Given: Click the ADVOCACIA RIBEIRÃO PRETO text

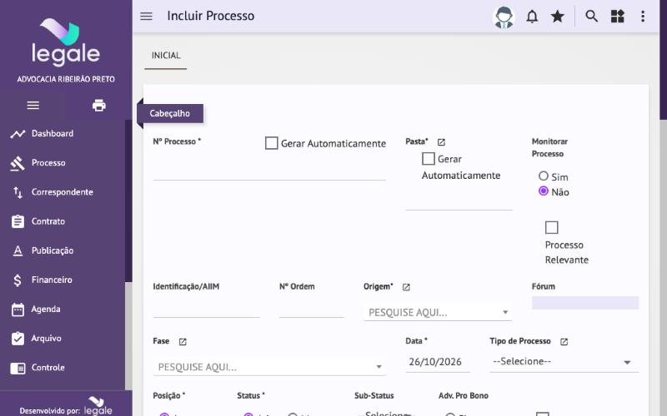Looking at the screenshot, I should pos(66,79).
